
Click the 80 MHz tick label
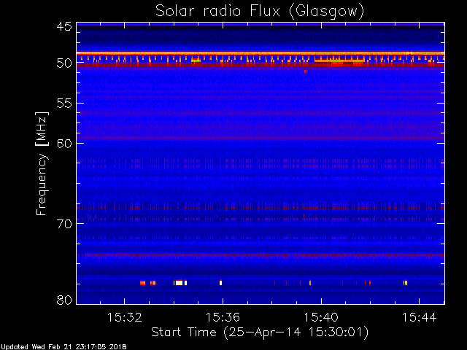point(64,300)
